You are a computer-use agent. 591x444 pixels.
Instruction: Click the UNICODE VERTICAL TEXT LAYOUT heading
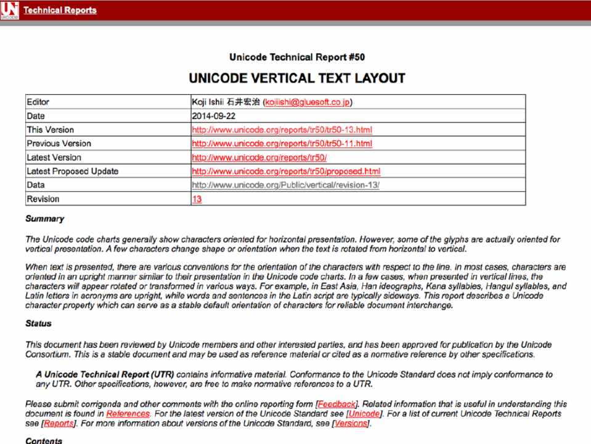tap(296, 78)
